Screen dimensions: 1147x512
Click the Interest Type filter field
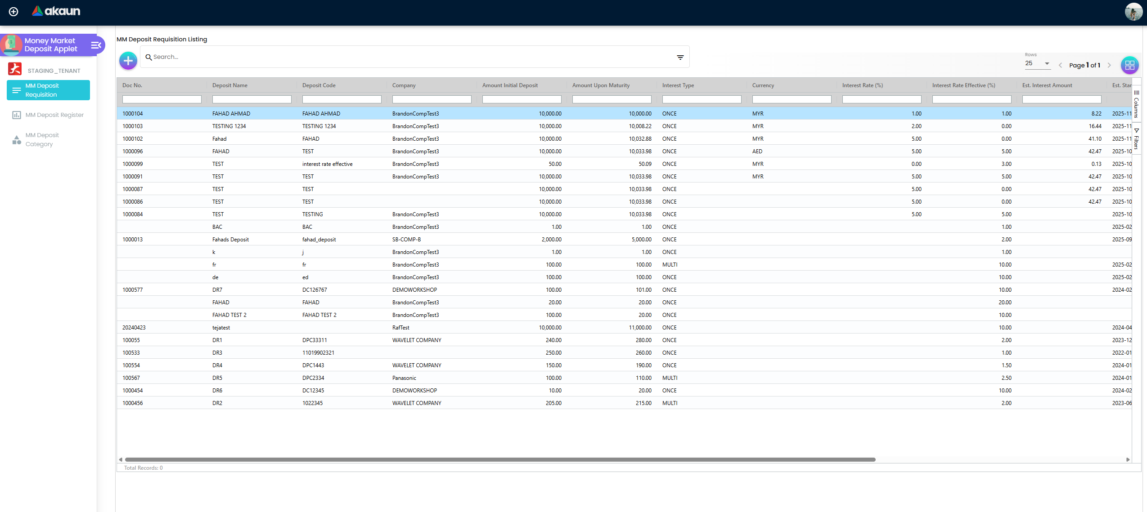click(x=702, y=99)
